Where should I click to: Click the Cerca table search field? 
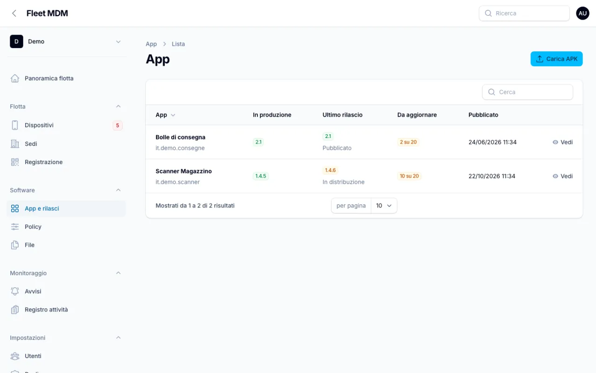click(x=528, y=92)
